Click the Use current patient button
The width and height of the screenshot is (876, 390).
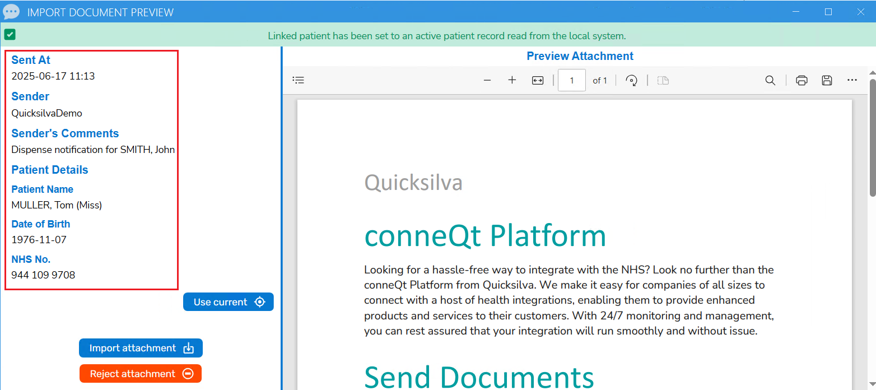(228, 301)
